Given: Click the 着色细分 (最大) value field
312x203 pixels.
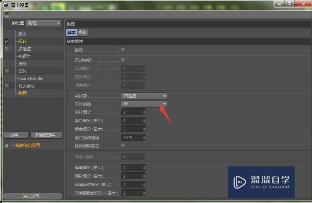Looking at the screenshot, I should tap(134, 129).
